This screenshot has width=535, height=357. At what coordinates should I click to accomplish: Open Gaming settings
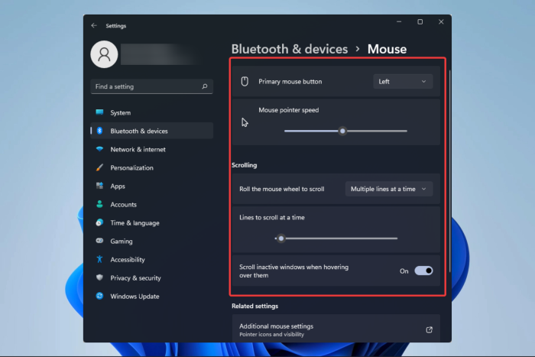(x=152, y=242)
